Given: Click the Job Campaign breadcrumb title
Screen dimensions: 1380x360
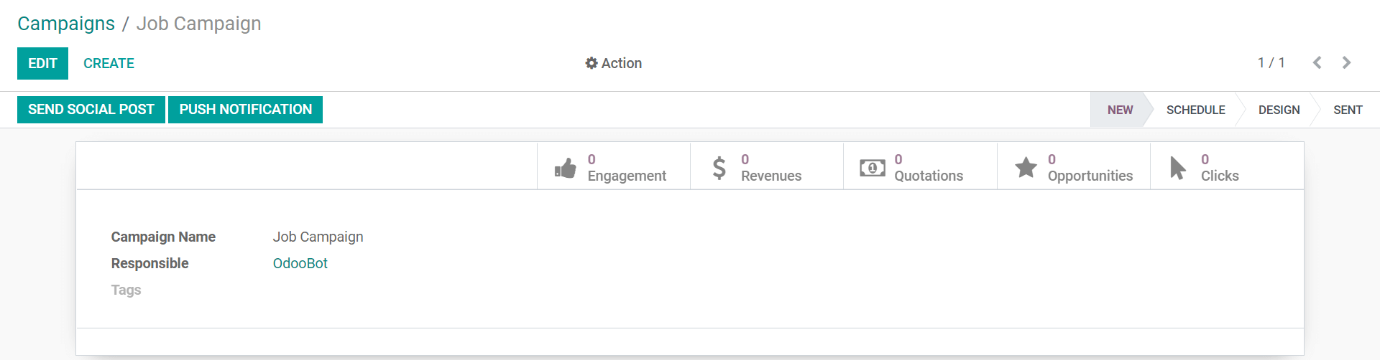Looking at the screenshot, I should click(198, 24).
